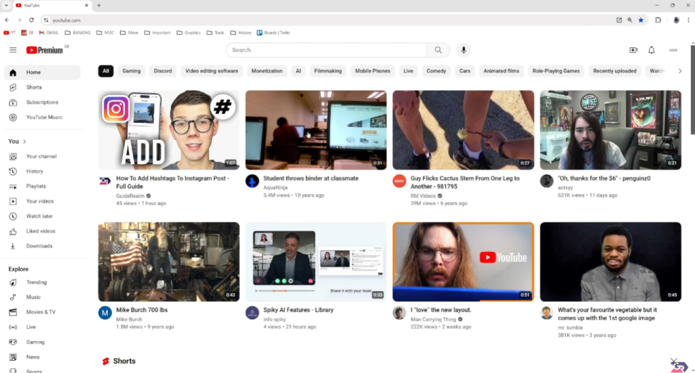The height and width of the screenshot is (373, 695).
Task: Open Liked videos in sidebar
Action: click(42, 231)
